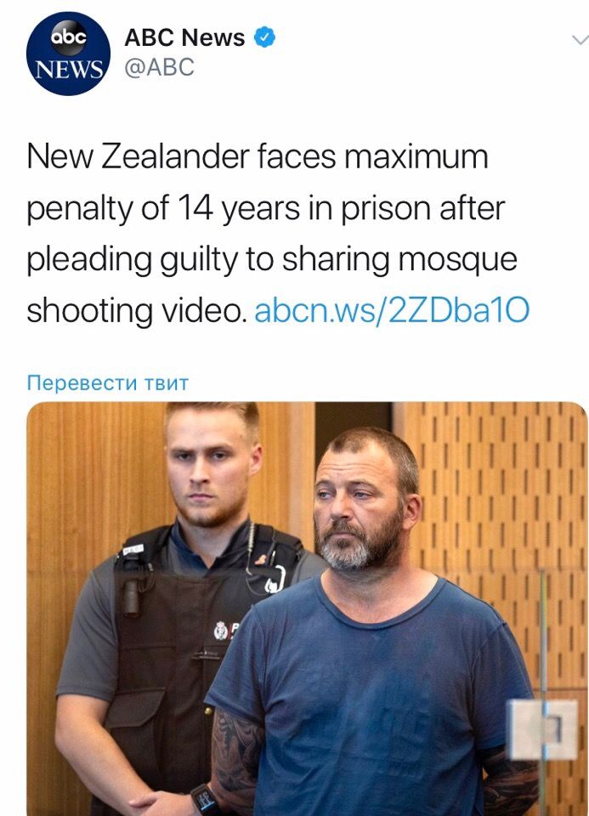Click Перевести твит to translate tweet
This screenshot has width=589, height=816.
pos(108,383)
